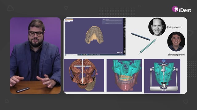The height and width of the screenshot is (110, 197).
Task: Click the dark blue rod instrument render
Action: (x=140, y=37)
